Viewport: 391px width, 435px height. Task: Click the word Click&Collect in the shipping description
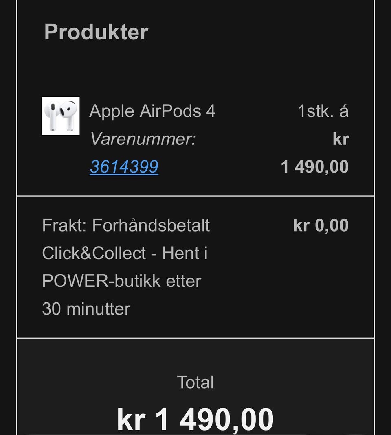click(94, 253)
